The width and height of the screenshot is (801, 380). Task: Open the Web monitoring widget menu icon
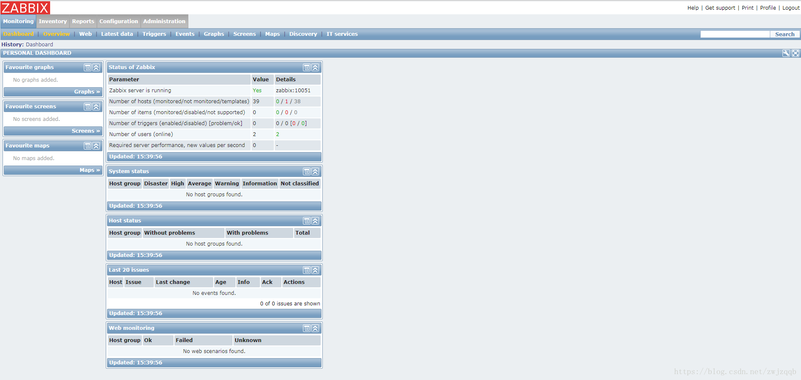(307, 328)
